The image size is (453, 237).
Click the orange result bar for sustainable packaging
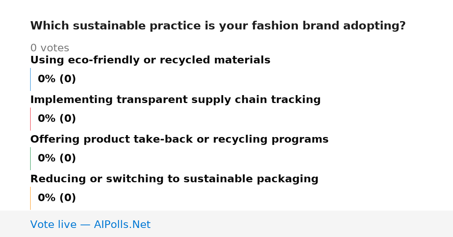30,198
